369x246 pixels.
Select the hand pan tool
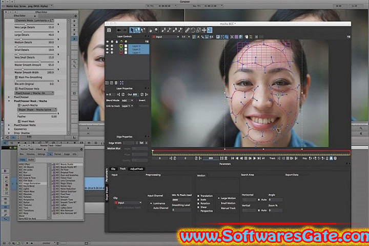click(150, 30)
